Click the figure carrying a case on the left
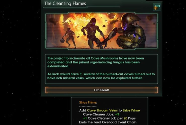This screenshot has width=186, height=125. point(69,38)
